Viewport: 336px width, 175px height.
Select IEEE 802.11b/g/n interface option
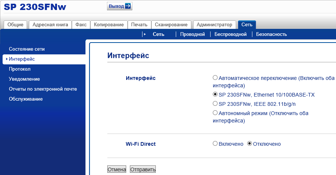[215, 104]
